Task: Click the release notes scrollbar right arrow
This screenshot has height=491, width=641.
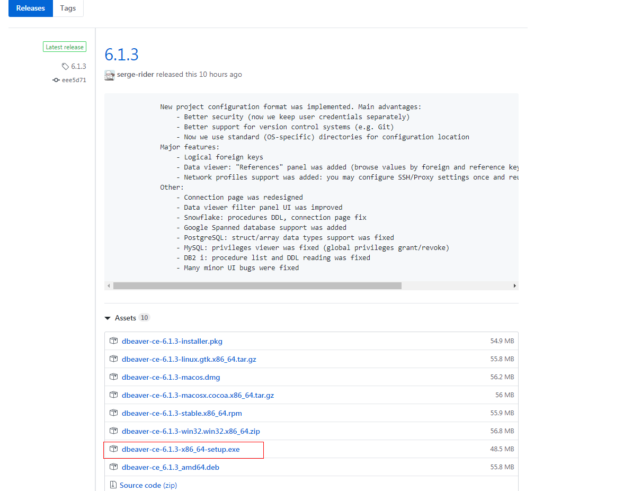Action: [514, 285]
